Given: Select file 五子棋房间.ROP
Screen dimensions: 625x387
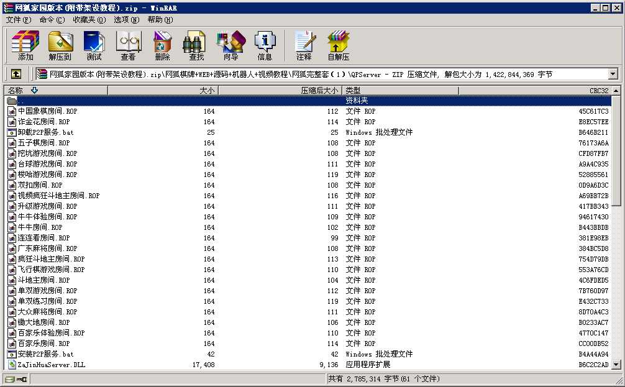Looking at the screenshot, I should [x=44, y=143].
